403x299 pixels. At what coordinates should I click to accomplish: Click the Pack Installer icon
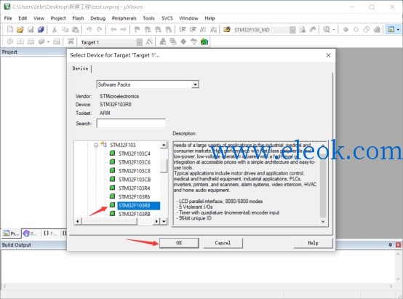(204, 41)
